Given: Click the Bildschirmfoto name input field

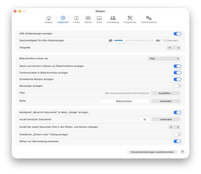Looking at the screenshot, I should coord(124,101).
